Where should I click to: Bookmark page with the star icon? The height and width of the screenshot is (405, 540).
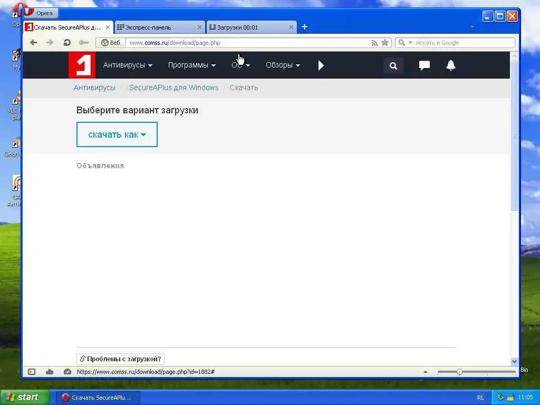385,43
